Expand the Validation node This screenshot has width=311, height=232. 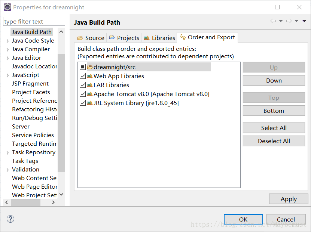click(x=7, y=170)
